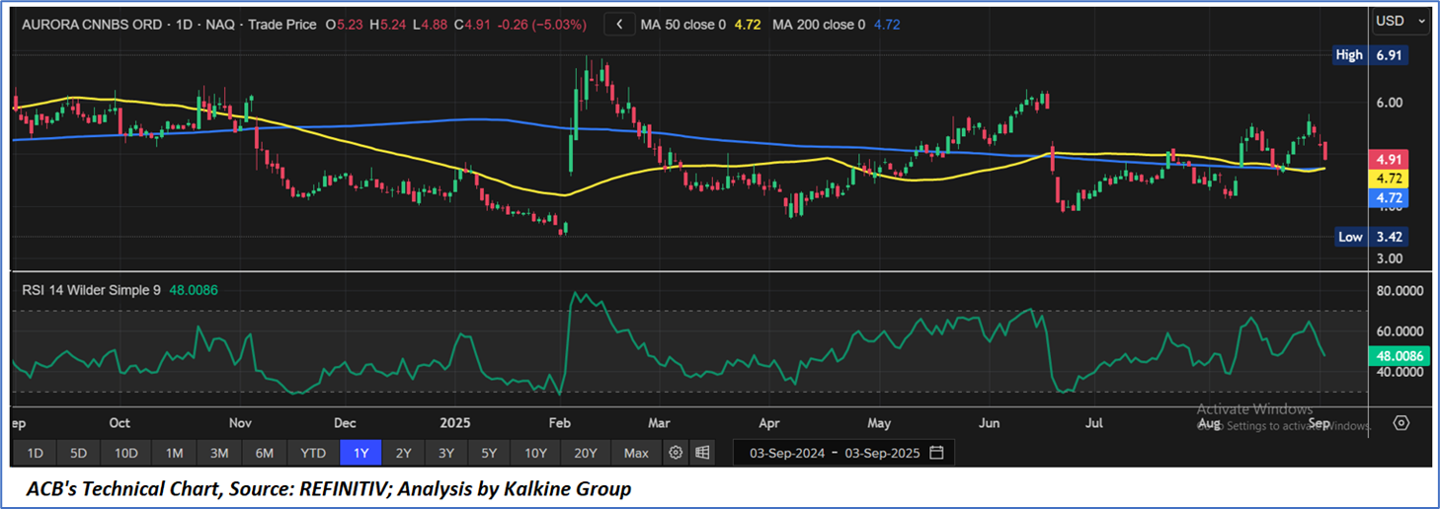Show Max time range

pyautogui.click(x=636, y=453)
